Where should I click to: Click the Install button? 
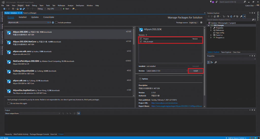tap(196, 71)
